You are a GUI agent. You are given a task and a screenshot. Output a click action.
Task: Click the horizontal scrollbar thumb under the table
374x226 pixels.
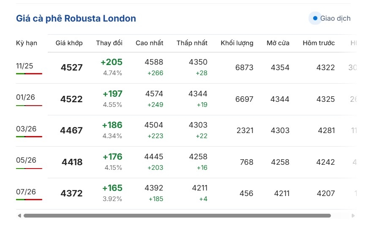click(177, 216)
